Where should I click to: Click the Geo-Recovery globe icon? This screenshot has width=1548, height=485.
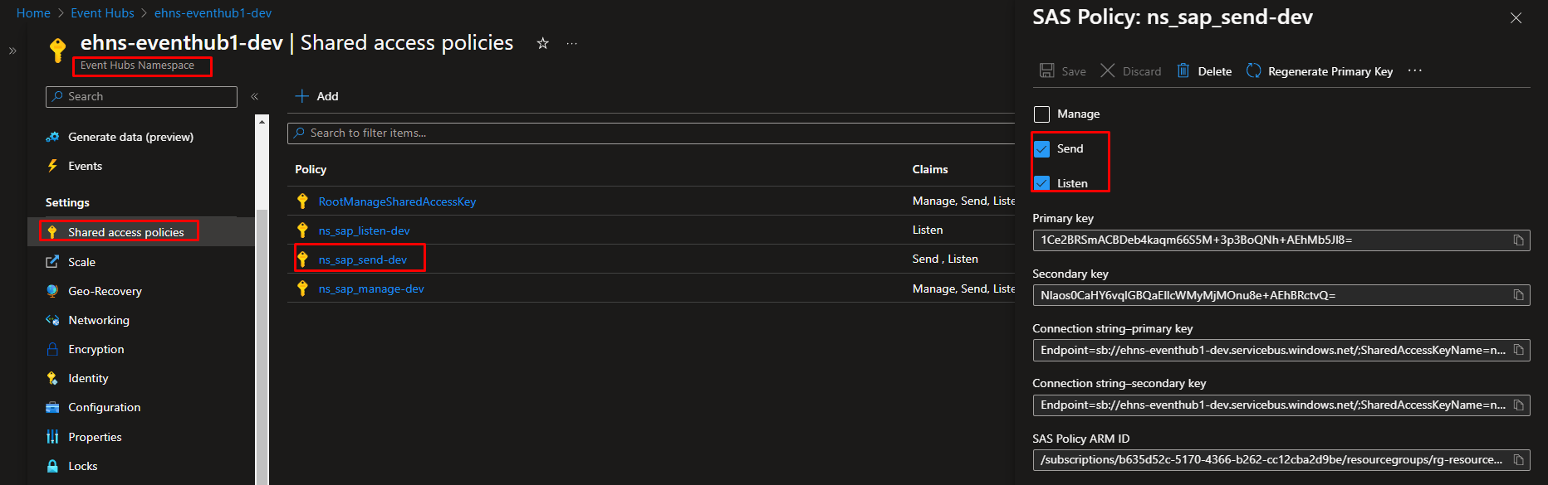(52, 291)
